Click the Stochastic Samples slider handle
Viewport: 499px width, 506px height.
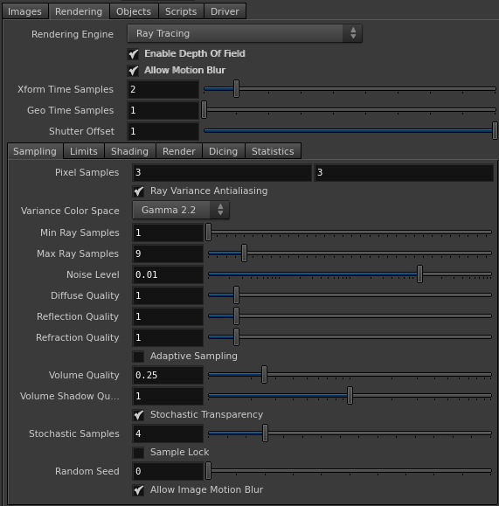tap(265, 433)
